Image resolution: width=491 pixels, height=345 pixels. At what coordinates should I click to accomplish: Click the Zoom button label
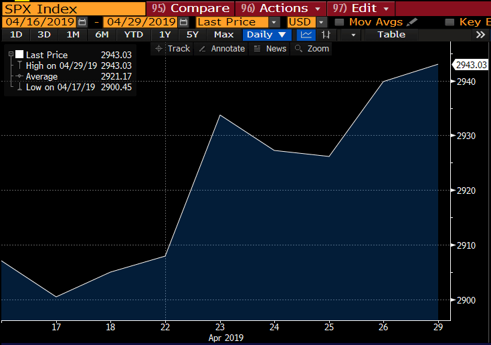point(318,49)
